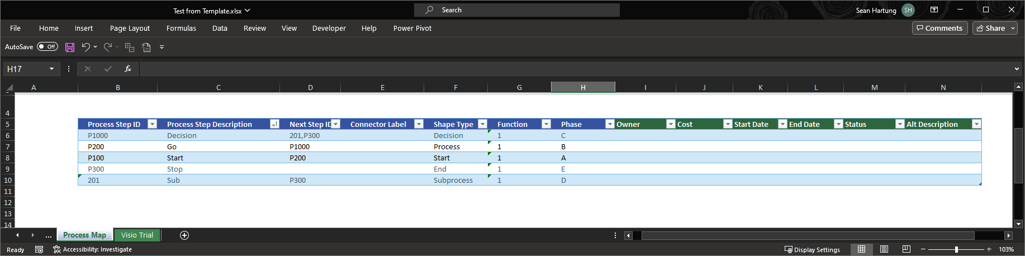Open Shape Type filter dropdown
This screenshot has height=256, width=1025.
coord(483,124)
